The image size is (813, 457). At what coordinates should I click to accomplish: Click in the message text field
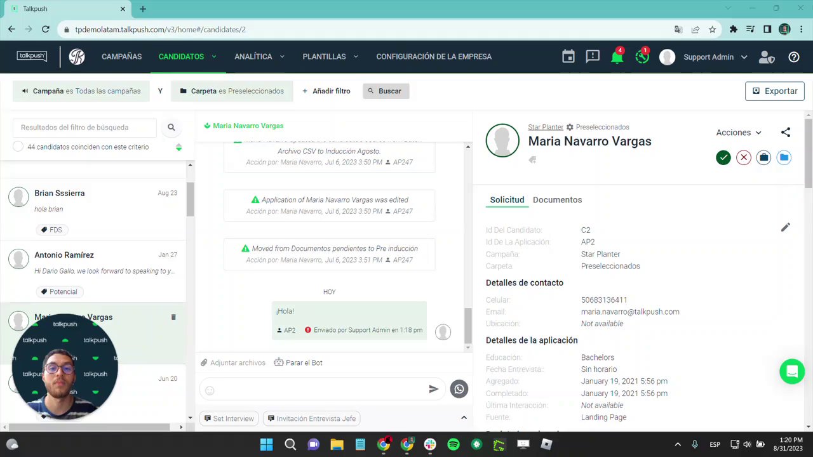[x=323, y=390]
